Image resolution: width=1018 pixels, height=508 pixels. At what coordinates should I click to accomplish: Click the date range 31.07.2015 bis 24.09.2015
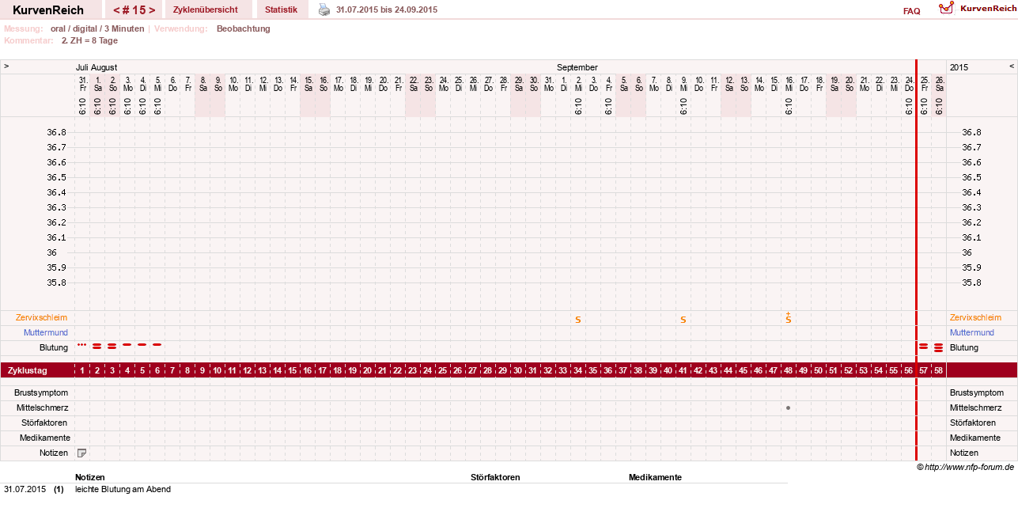click(387, 9)
